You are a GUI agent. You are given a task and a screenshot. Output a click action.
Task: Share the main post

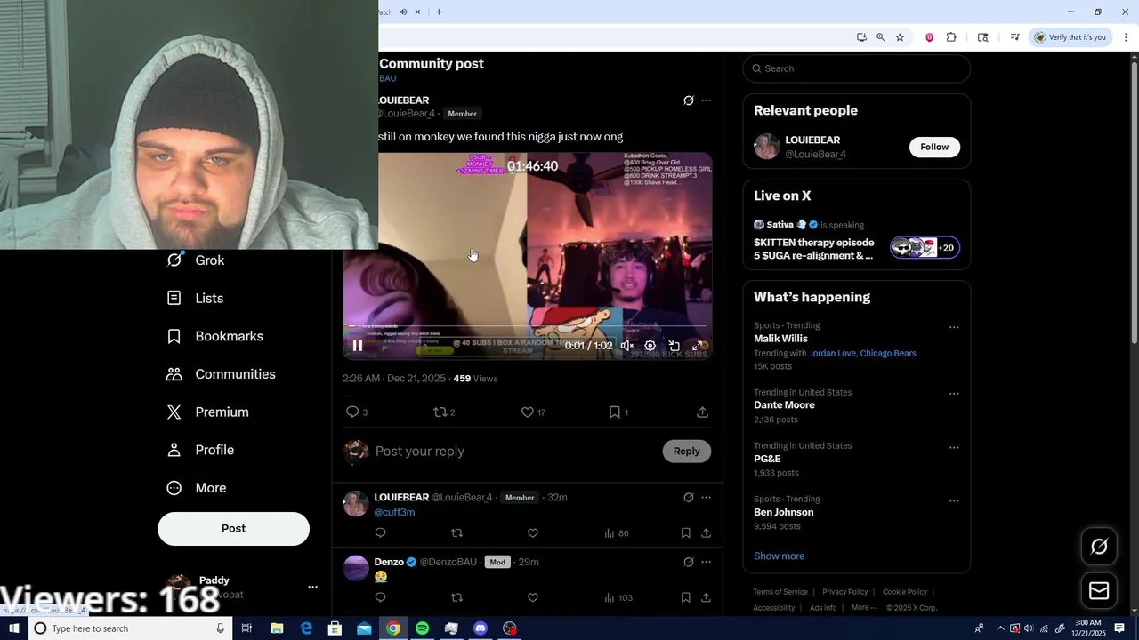coord(702,412)
